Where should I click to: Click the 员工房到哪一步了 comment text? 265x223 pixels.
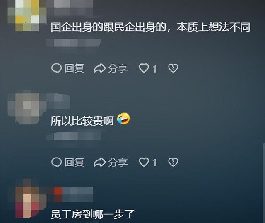[93, 214]
